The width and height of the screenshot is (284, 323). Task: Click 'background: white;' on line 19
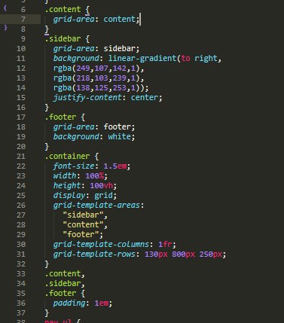[94, 137]
